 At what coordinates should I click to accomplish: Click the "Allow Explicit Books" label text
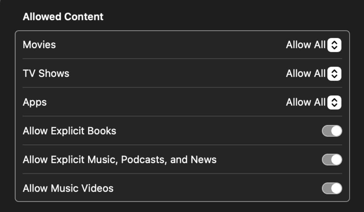69,131
